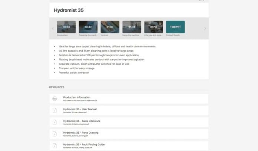Jump to Preparing the machine chapter at 00:42
This screenshot has width=258, height=151.
click(88, 27)
